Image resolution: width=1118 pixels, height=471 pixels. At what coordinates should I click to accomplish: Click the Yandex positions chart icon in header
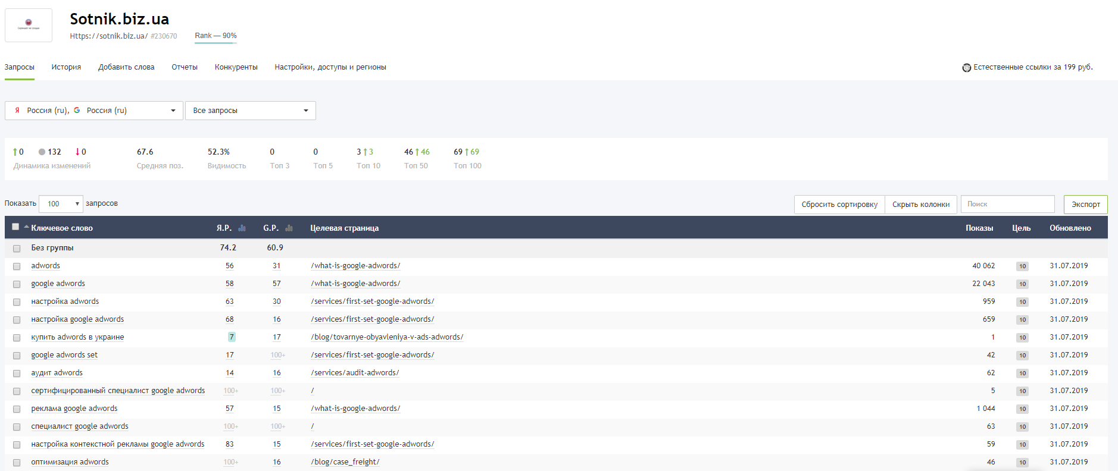point(242,228)
